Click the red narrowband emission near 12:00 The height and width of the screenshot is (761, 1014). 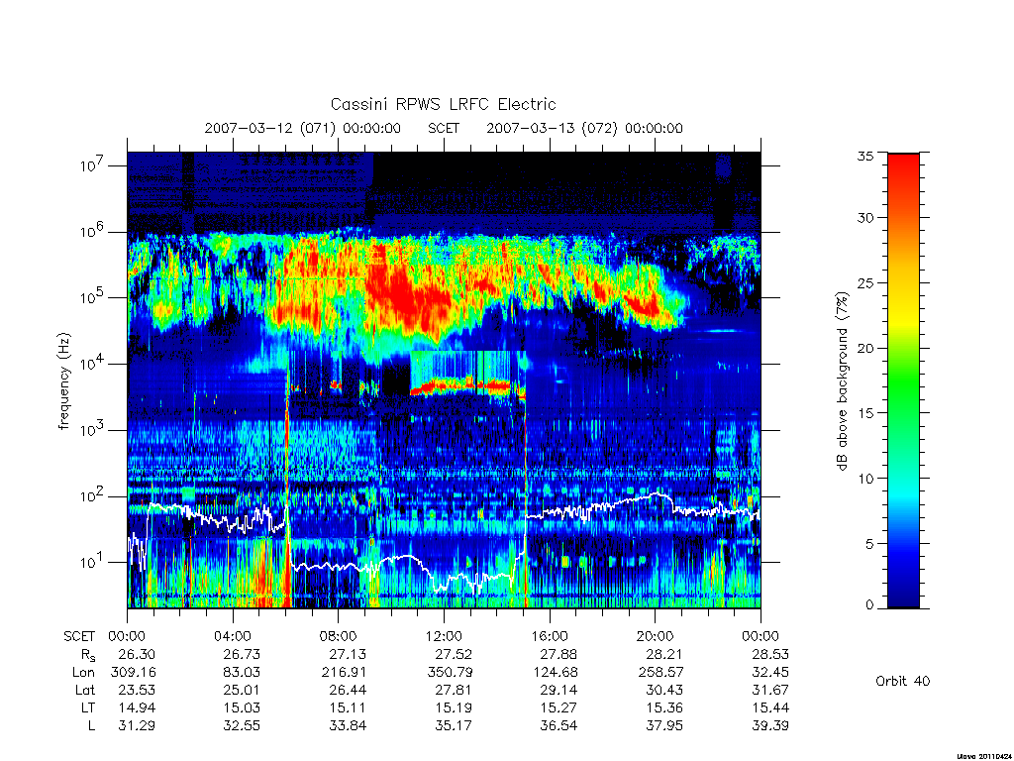pyautogui.click(x=462, y=386)
